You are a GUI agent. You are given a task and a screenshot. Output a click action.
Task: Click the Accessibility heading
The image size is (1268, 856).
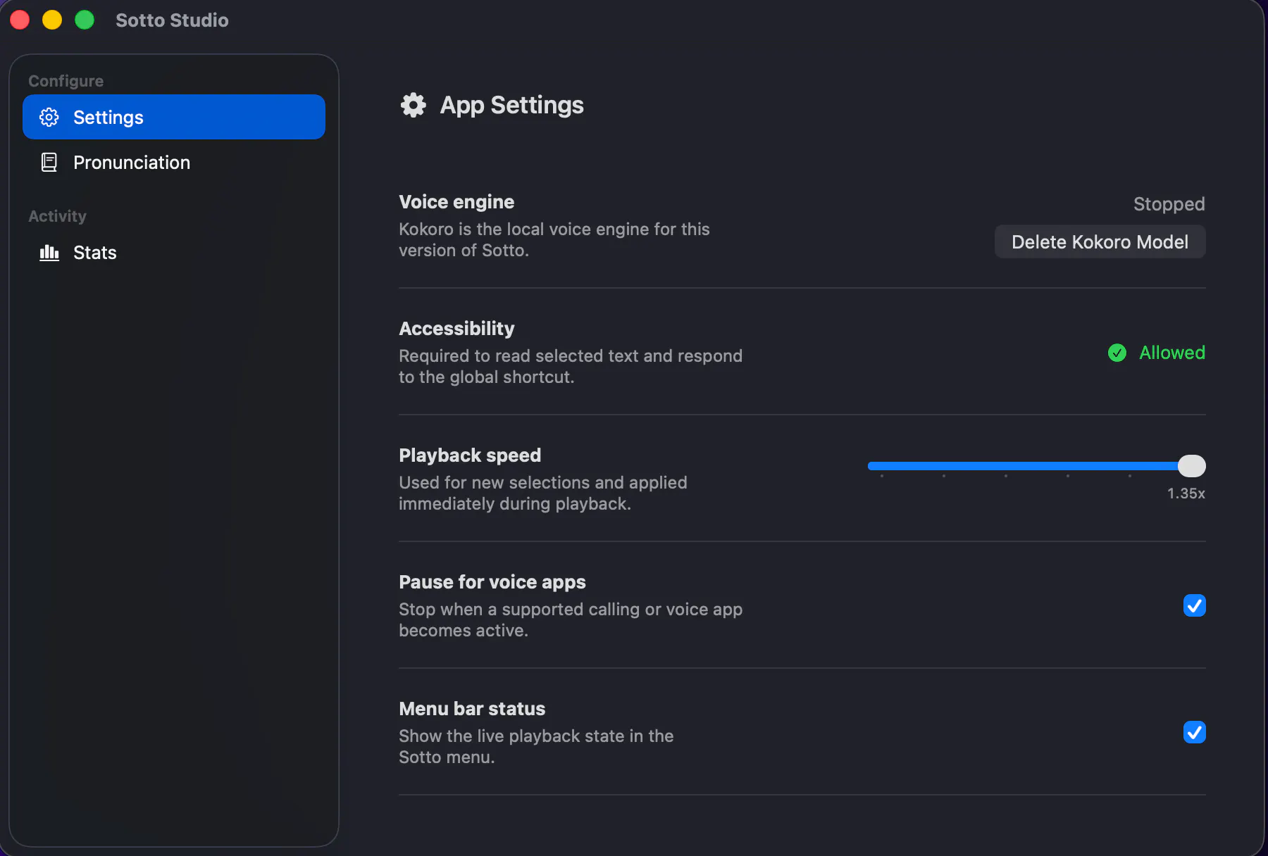click(x=456, y=329)
